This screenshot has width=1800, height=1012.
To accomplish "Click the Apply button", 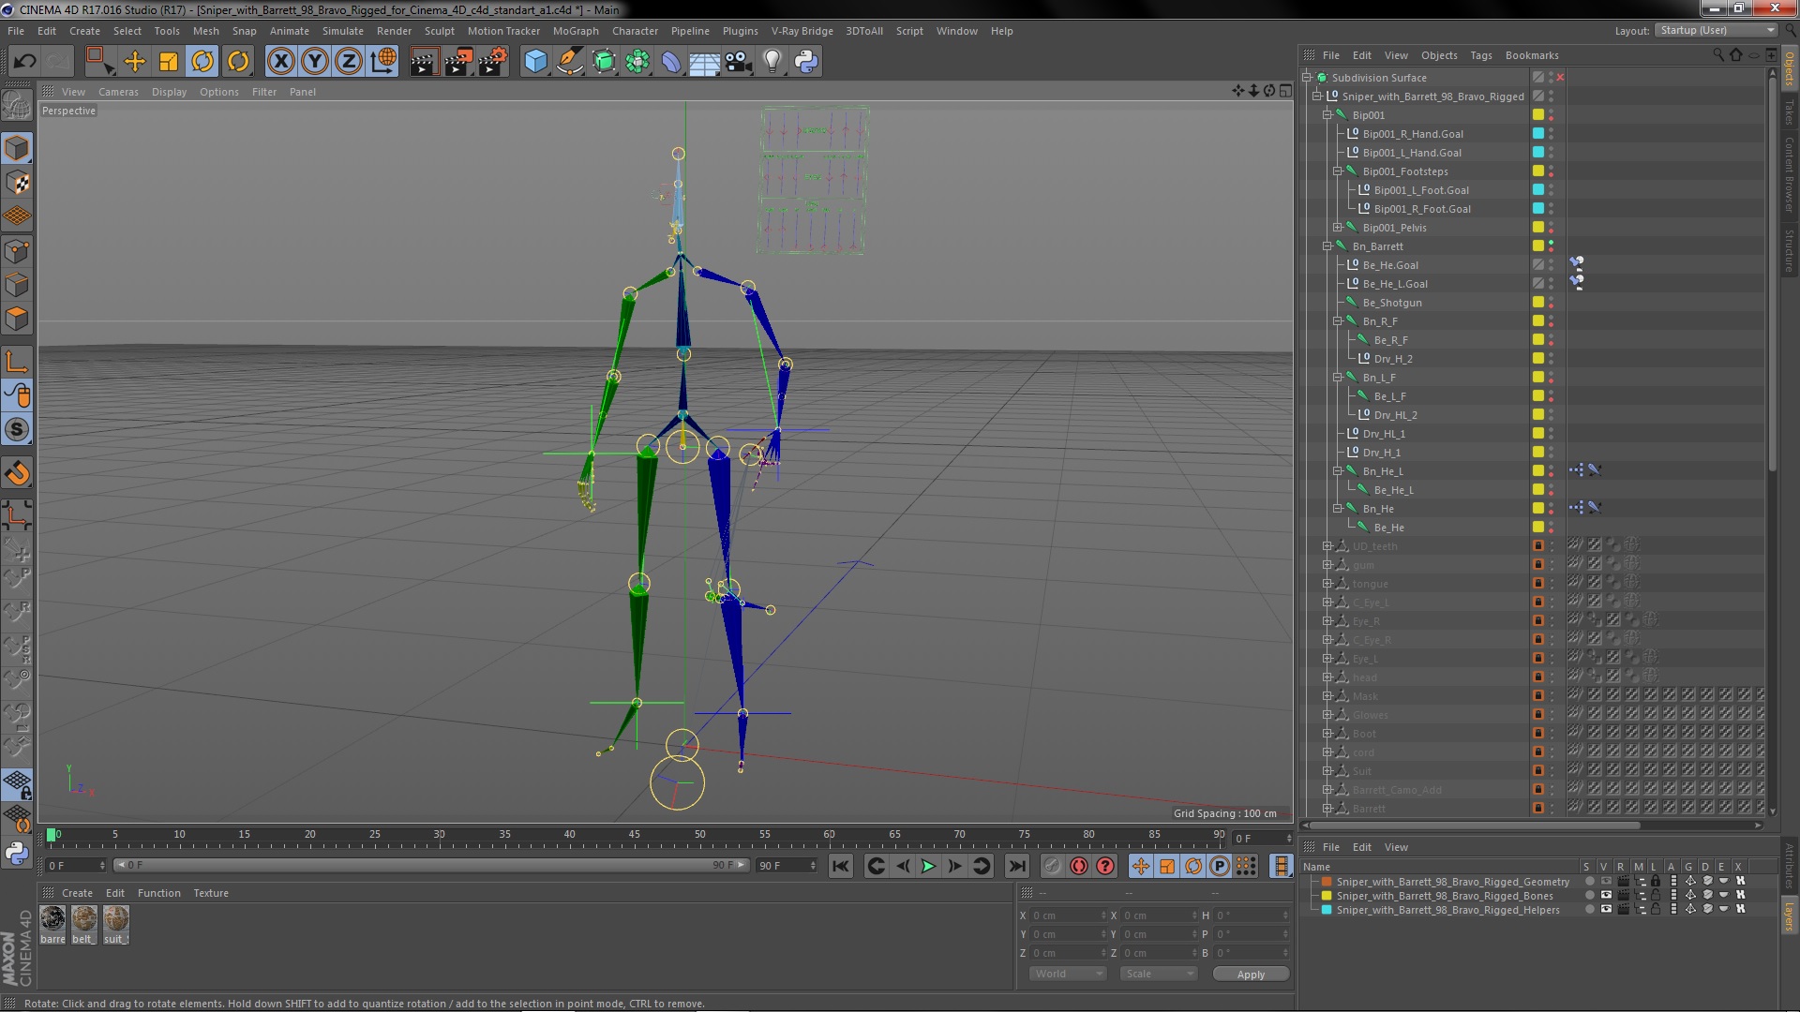I will [x=1251, y=975].
